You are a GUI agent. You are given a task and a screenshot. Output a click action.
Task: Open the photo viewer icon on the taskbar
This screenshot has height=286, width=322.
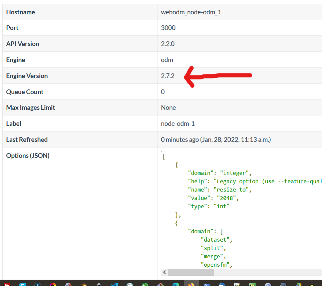click(x=283, y=284)
